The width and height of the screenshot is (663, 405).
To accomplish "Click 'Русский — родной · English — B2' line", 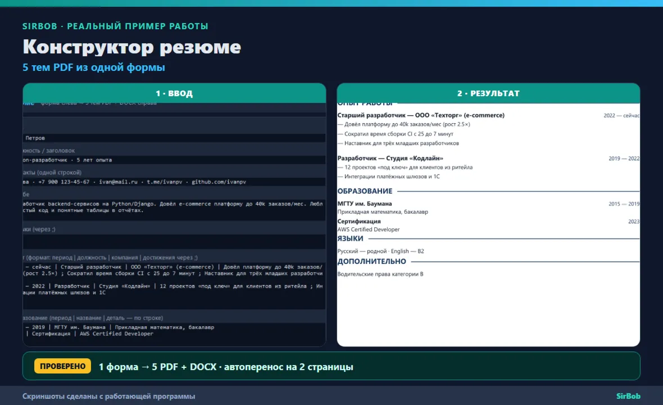I will pos(380,251).
